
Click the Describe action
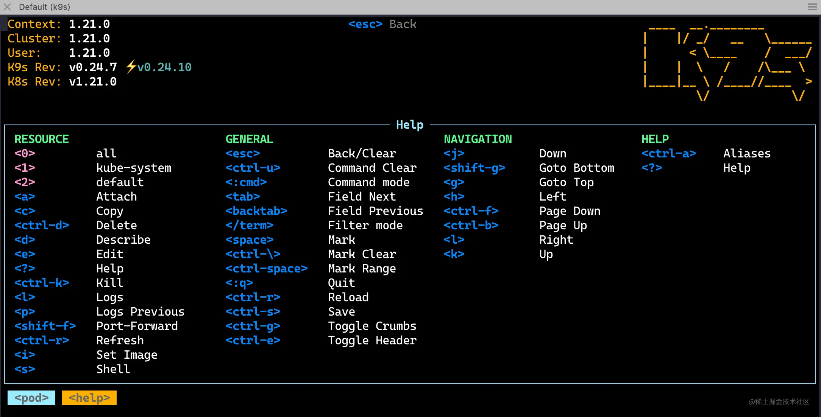click(123, 240)
